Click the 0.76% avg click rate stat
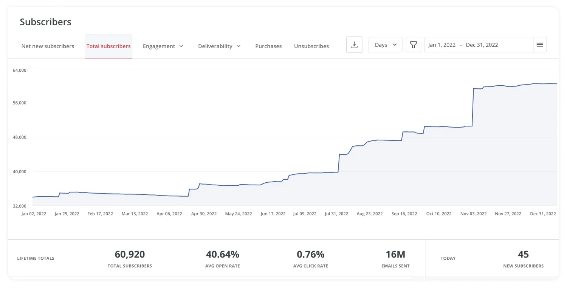The width and height of the screenshot is (567, 288). pos(310,254)
